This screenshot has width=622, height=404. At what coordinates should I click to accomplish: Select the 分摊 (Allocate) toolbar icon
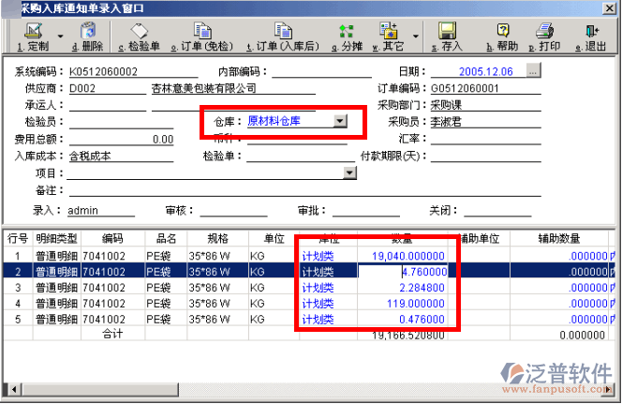pyautogui.click(x=348, y=37)
